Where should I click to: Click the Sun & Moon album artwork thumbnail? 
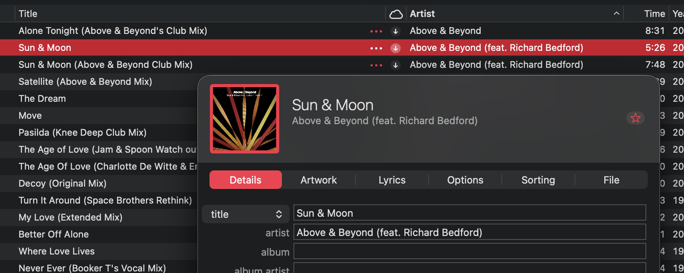(x=245, y=119)
